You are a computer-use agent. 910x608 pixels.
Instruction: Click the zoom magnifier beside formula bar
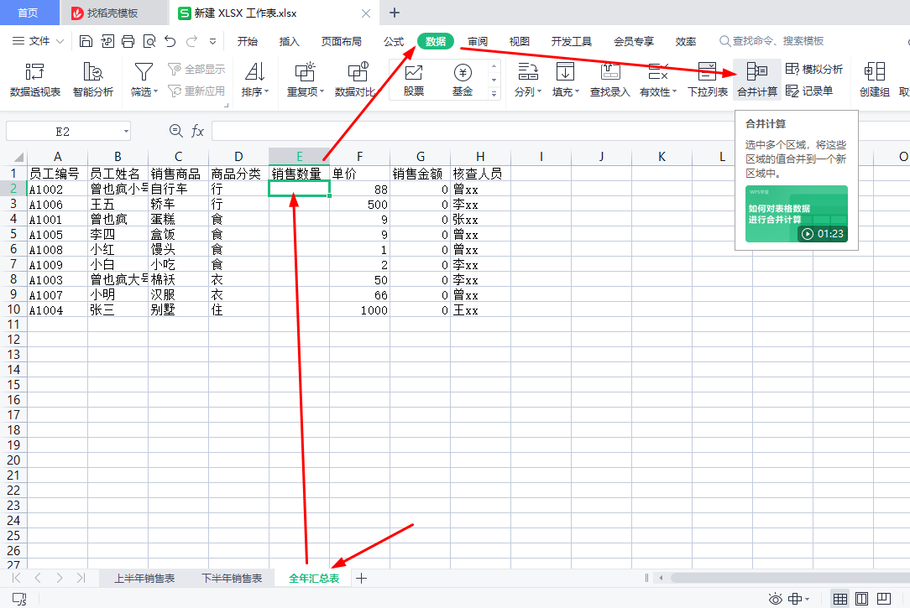click(x=175, y=131)
